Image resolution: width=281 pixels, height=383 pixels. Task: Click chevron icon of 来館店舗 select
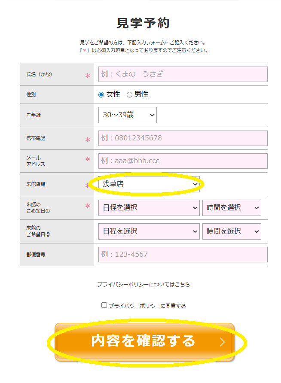point(195,184)
